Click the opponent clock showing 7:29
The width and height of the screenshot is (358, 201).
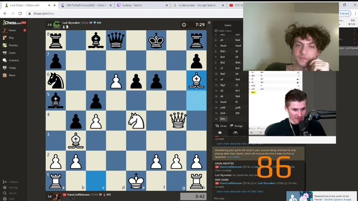click(x=194, y=25)
